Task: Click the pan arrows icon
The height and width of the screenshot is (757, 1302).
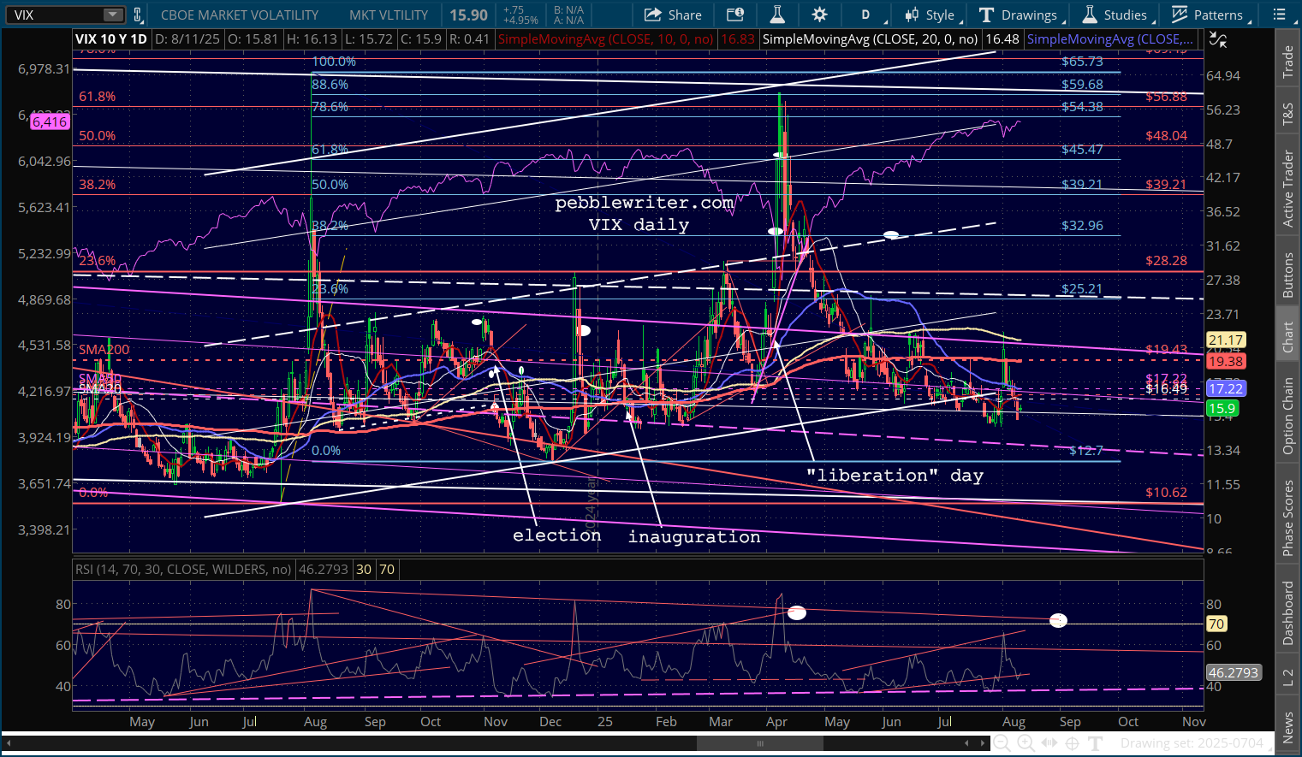Action: point(1049,743)
